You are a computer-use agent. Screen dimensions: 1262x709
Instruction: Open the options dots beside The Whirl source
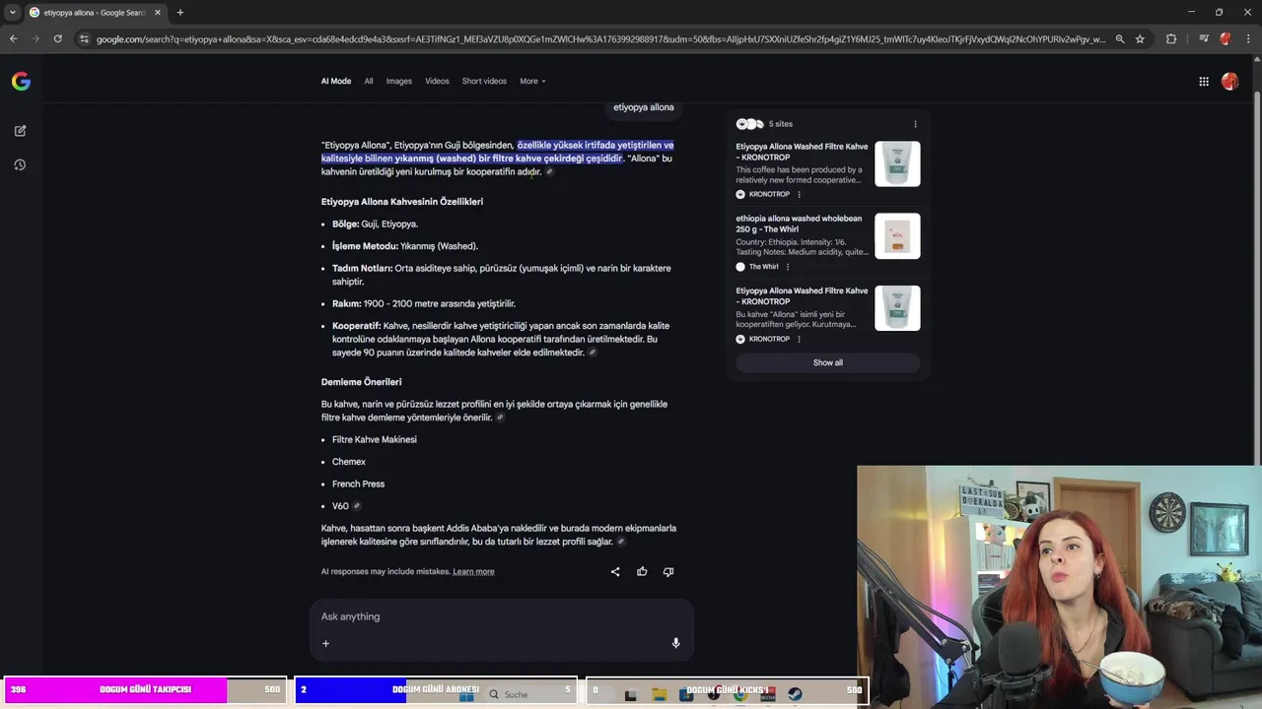pyautogui.click(x=787, y=267)
